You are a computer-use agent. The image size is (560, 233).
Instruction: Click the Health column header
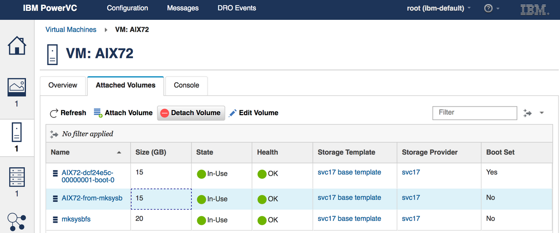(282, 152)
